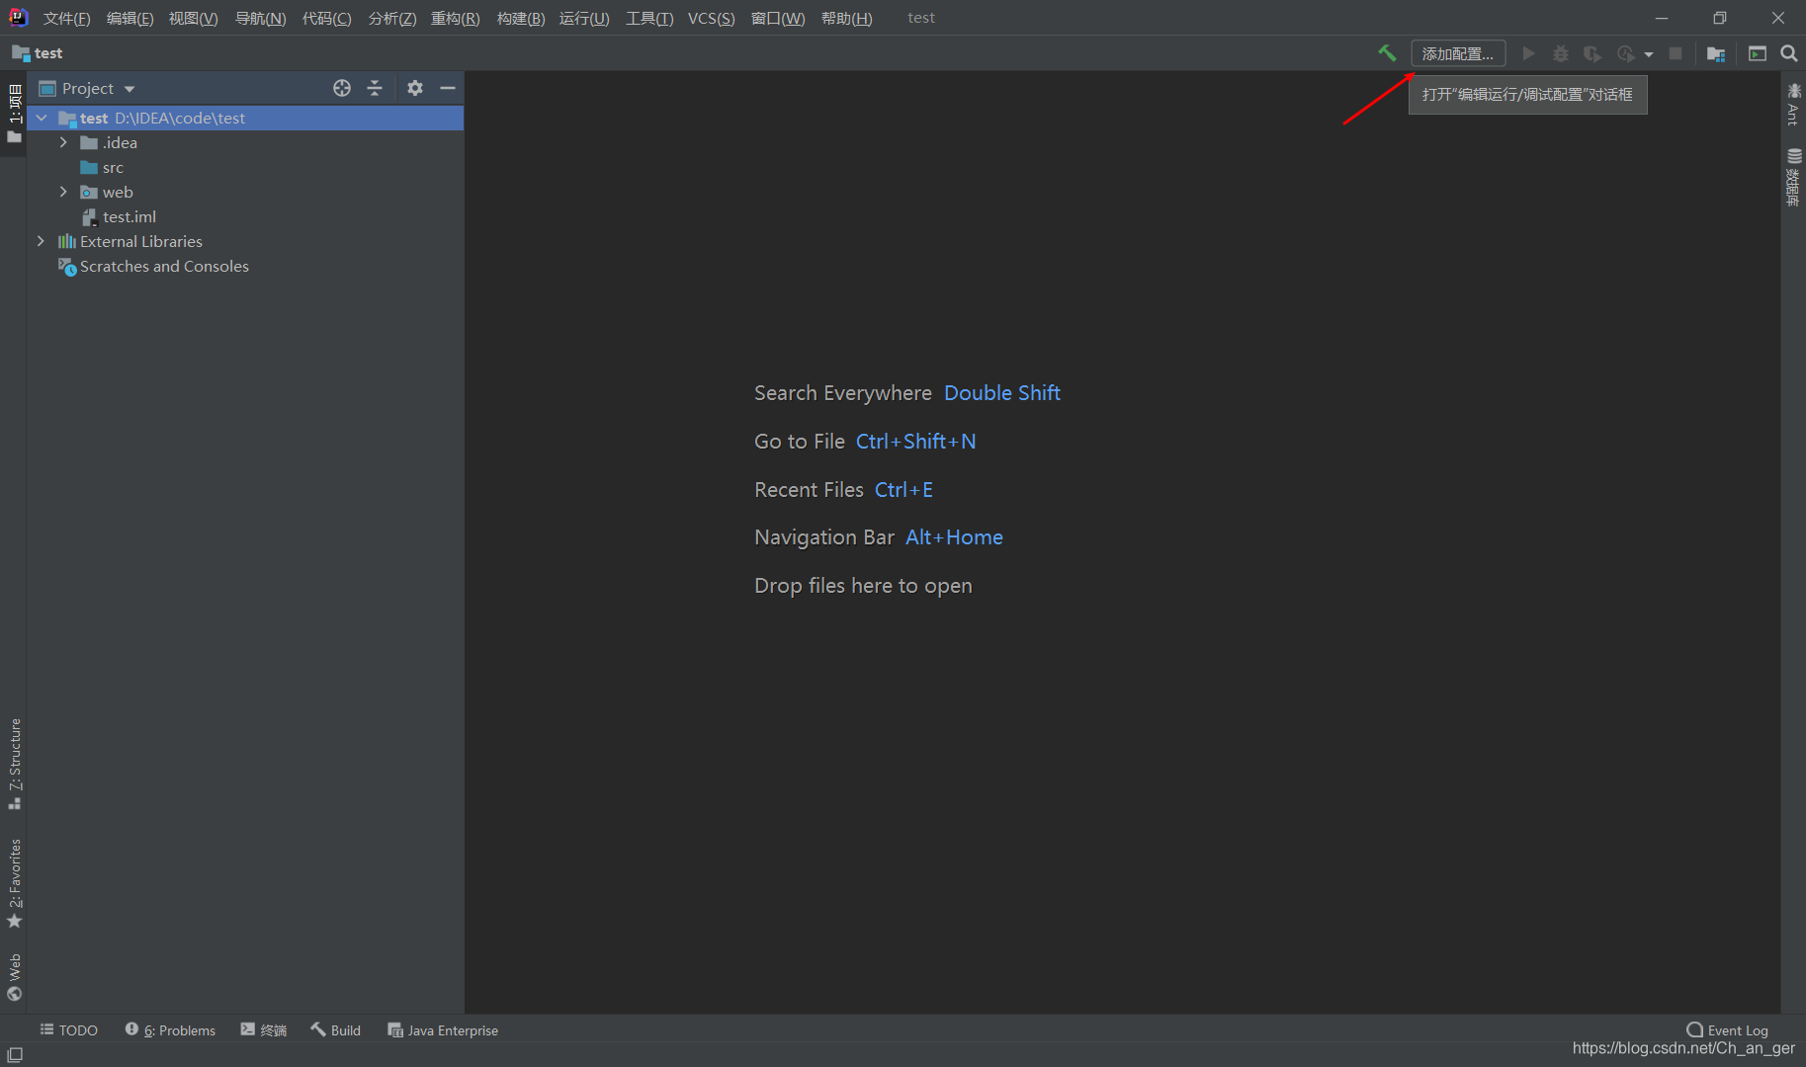Open the Web side tab

point(14,976)
